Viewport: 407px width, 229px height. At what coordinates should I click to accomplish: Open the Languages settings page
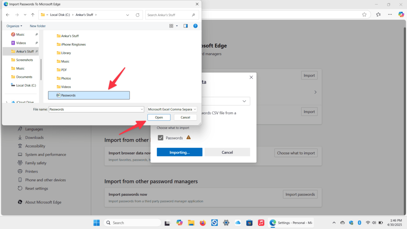coord(34,129)
